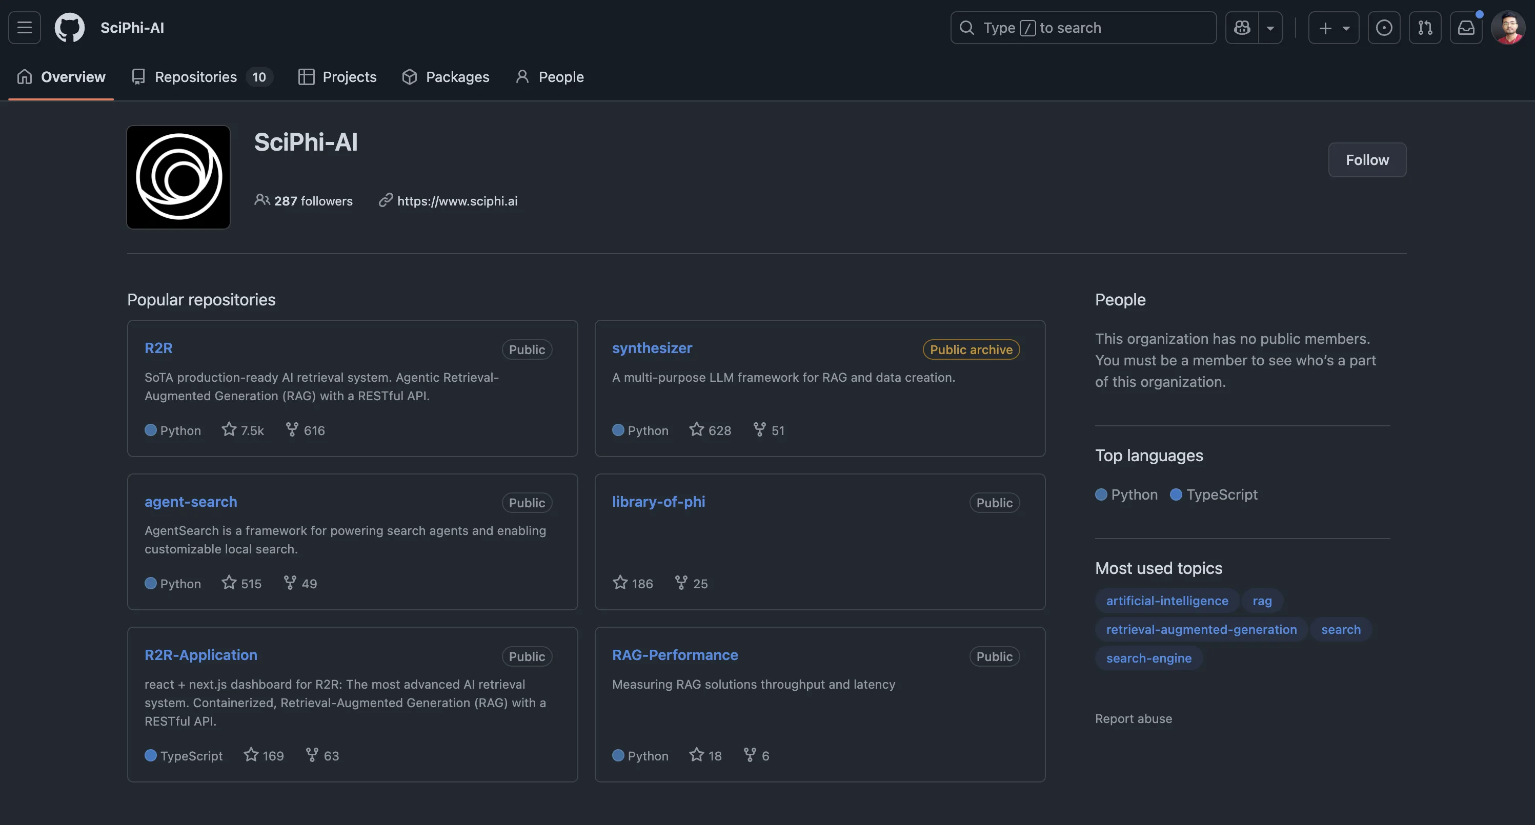Open GitHub Copilot chat
The width and height of the screenshot is (1535, 825).
(1241, 27)
